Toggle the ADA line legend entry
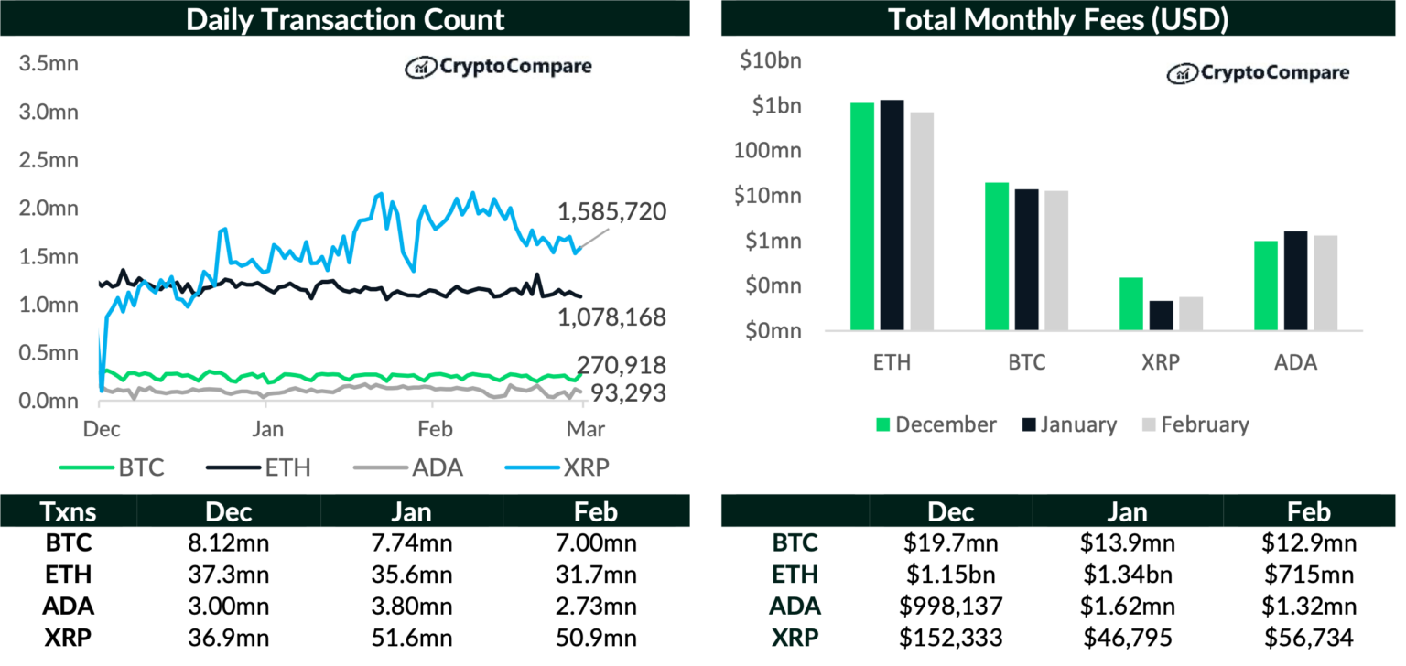Viewport: 1406px width, 666px height. click(409, 468)
